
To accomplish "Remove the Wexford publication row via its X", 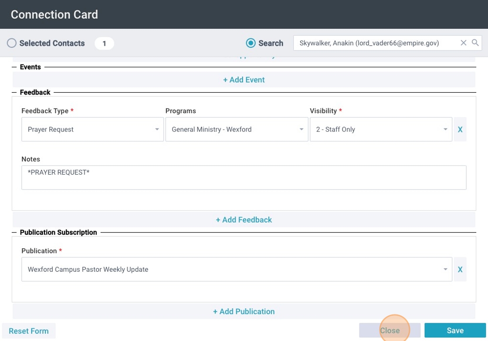I will coord(460,270).
